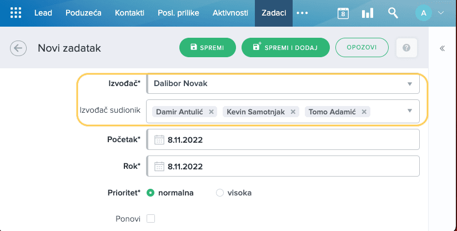
Task: Open the reports bar chart icon
Action: (368, 13)
